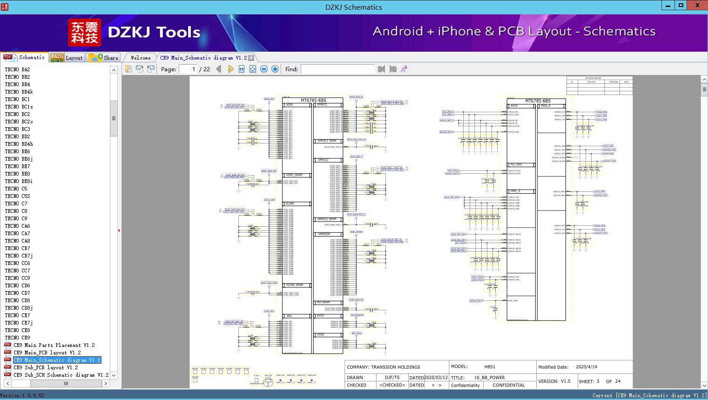
Task: Click tree horizontal scrollbar thumb
Action: (x=66, y=384)
